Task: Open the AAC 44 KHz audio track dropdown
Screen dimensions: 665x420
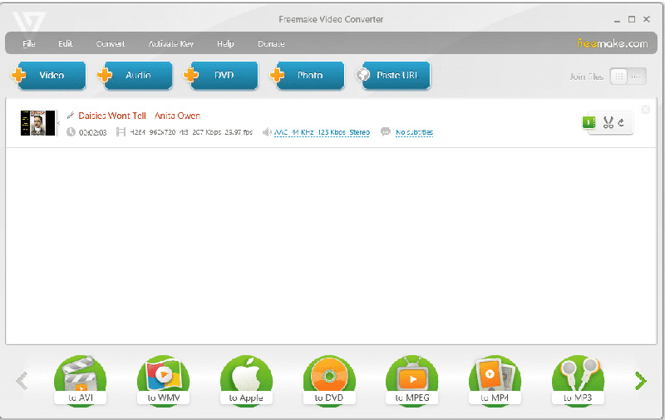Action: 322,132
